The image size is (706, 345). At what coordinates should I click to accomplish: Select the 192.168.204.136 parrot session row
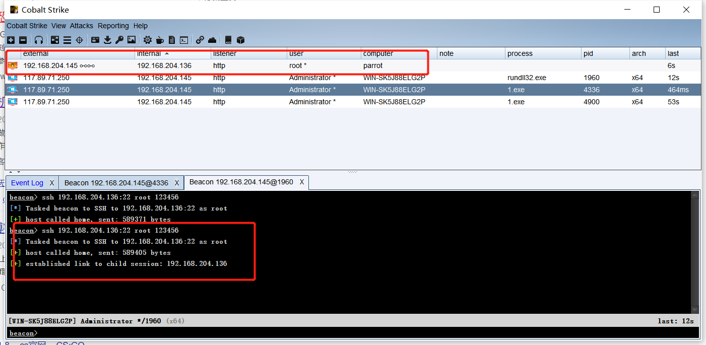tap(353, 65)
